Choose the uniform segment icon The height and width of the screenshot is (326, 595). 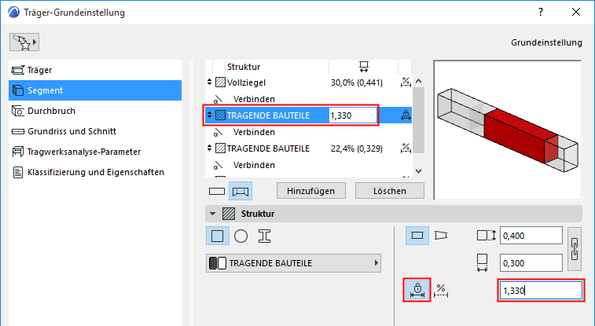417,235
